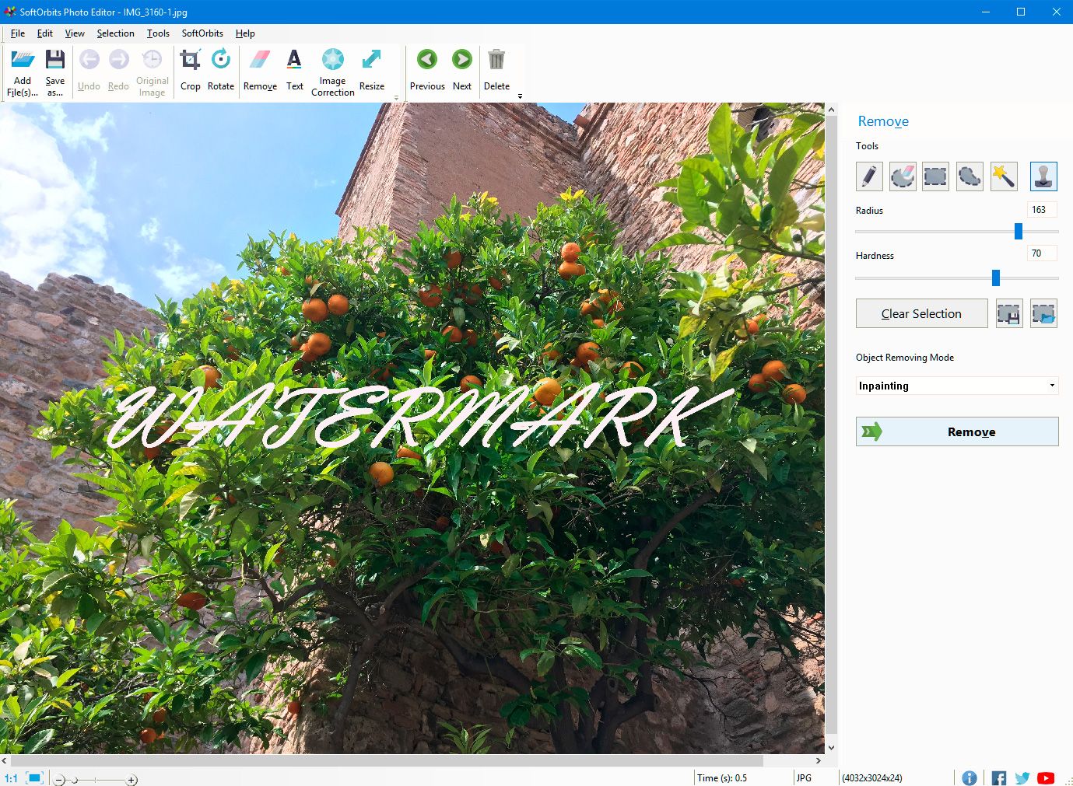
Task: Click the fit-to-window icon in status bar
Action: click(x=34, y=777)
